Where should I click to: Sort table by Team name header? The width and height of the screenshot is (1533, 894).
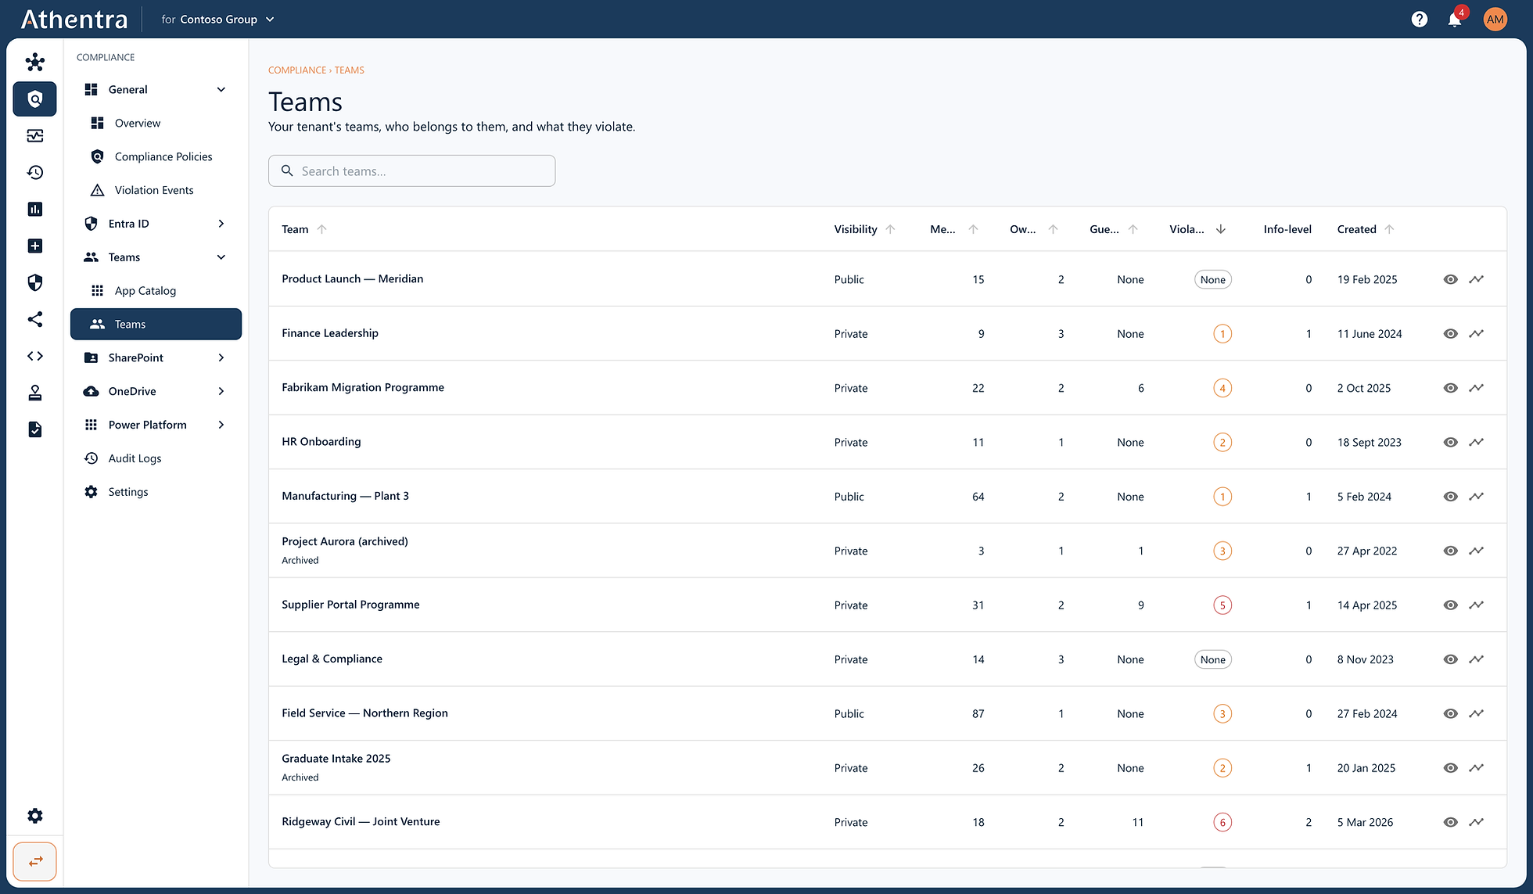click(304, 229)
